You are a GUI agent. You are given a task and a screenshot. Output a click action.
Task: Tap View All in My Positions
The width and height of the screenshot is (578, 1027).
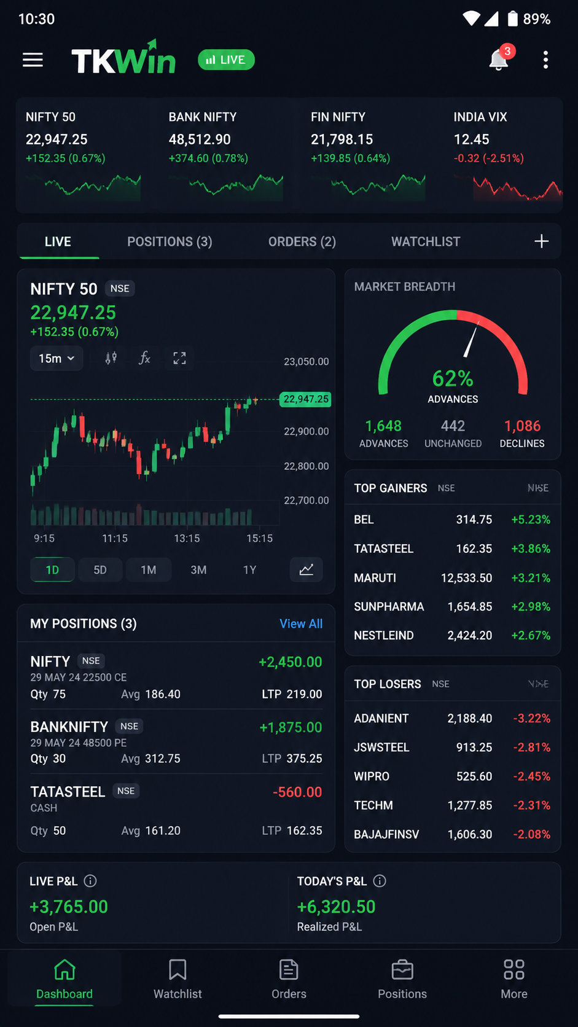pos(301,623)
